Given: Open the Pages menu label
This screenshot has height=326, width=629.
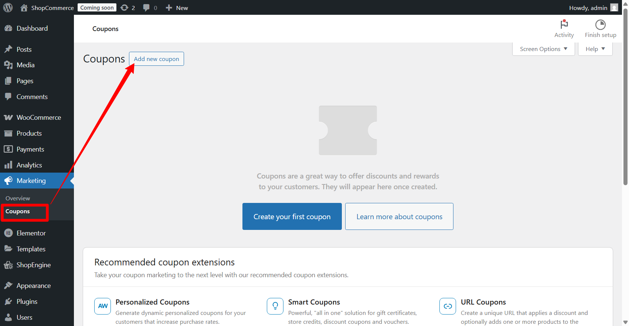Looking at the screenshot, I should click(x=25, y=81).
